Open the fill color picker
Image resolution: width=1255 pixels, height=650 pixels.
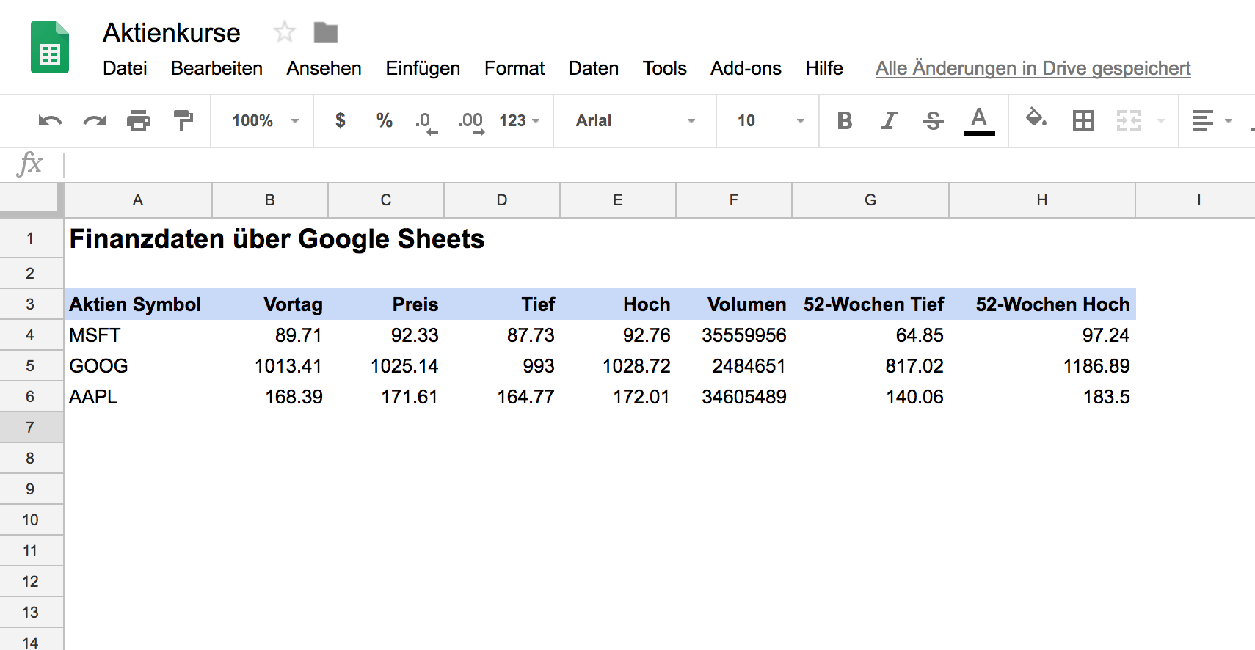[1036, 118]
